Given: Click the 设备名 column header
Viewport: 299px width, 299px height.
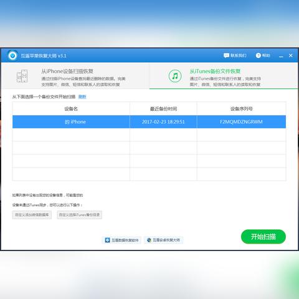Looking at the screenshot, I should pyautogui.click(x=71, y=108).
